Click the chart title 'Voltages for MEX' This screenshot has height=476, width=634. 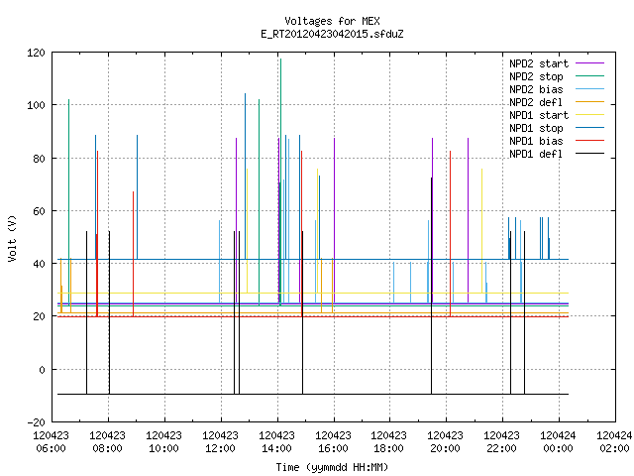click(332, 21)
